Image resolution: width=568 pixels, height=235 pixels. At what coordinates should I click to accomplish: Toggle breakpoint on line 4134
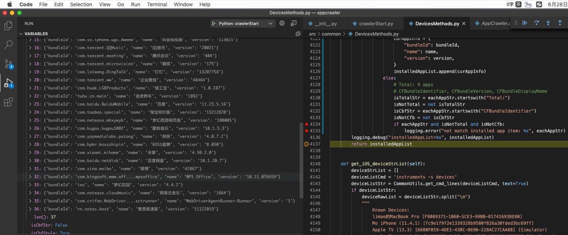click(307, 124)
